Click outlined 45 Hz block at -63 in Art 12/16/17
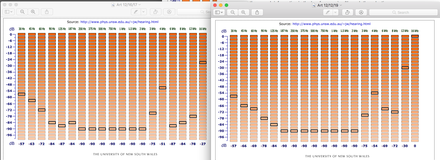The height and width of the screenshot is (160, 440). [x=32, y=101]
